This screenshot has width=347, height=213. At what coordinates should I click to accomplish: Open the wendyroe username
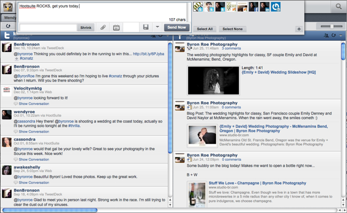pyautogui.click(x=25, y=112)
